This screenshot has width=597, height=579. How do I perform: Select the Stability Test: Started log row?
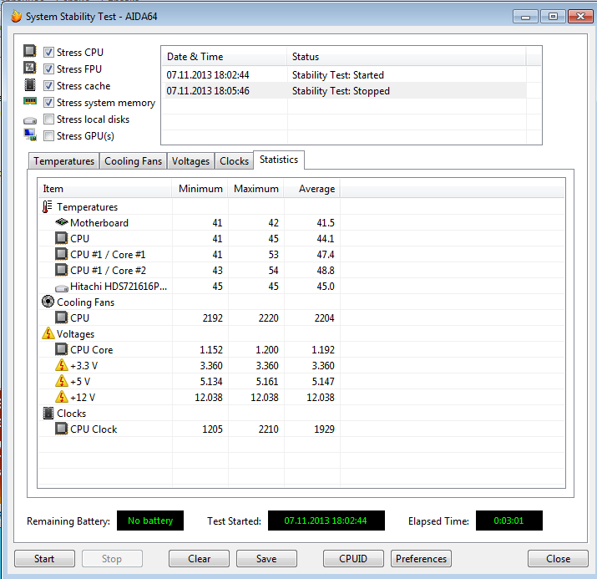tap(344, 75)
